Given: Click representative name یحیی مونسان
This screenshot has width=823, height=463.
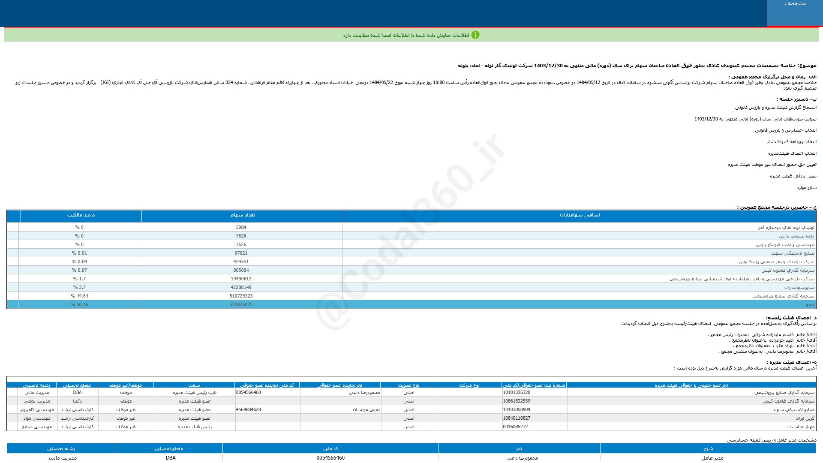Looking at the screenshot, I should [366, 410].
